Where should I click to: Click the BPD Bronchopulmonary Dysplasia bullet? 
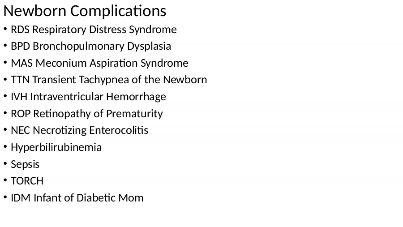click(x=91, y=47)
